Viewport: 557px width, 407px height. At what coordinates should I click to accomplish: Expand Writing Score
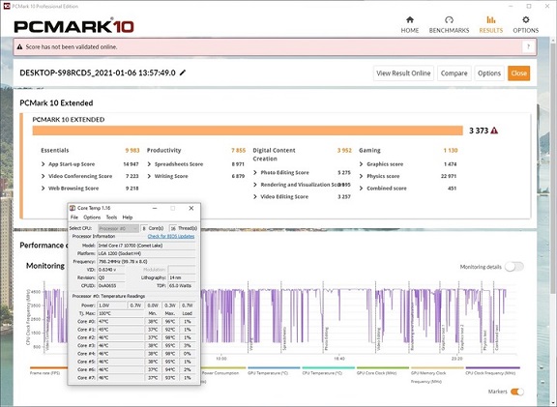(x=149, y=176)
